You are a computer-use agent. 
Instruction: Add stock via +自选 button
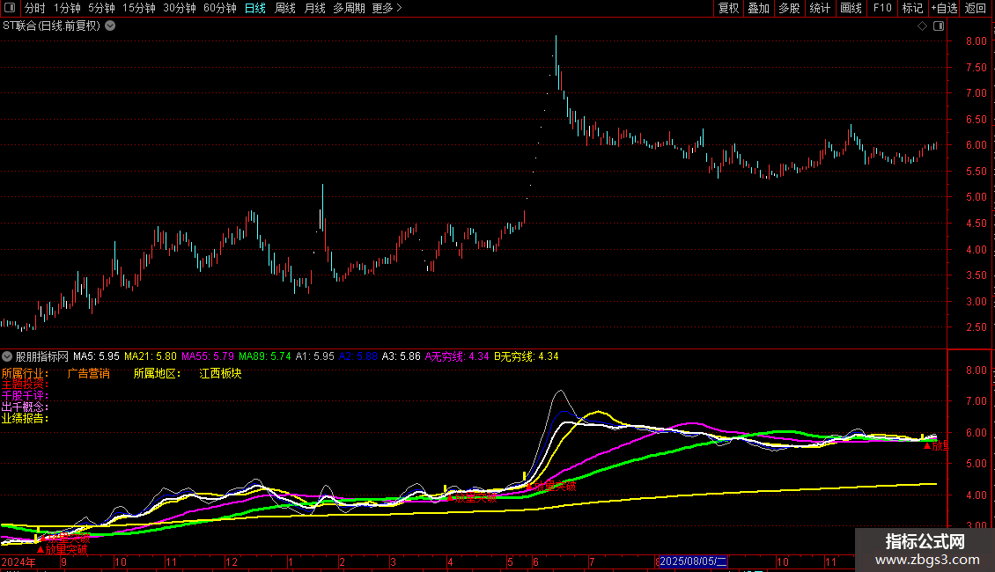(944, 8)
